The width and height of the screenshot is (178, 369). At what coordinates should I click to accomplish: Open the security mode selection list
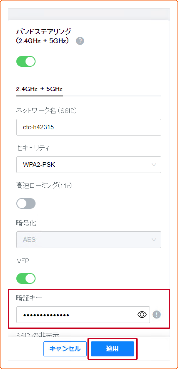[89, 165]
